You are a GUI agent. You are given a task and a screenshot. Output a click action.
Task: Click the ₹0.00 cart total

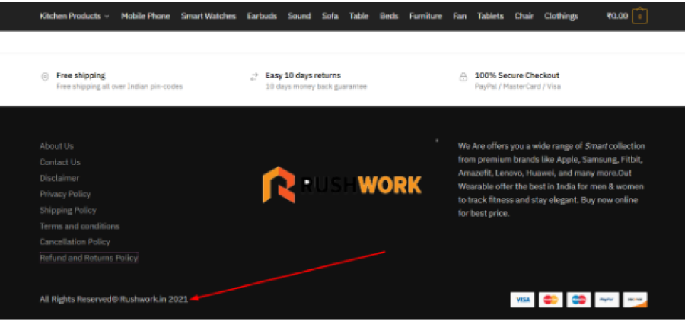pyautogui.click(x=616, y=16)
